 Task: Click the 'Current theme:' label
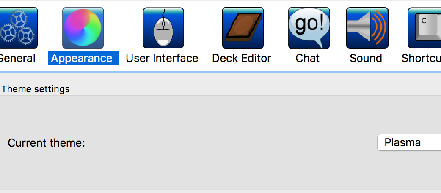coord(47,143)
